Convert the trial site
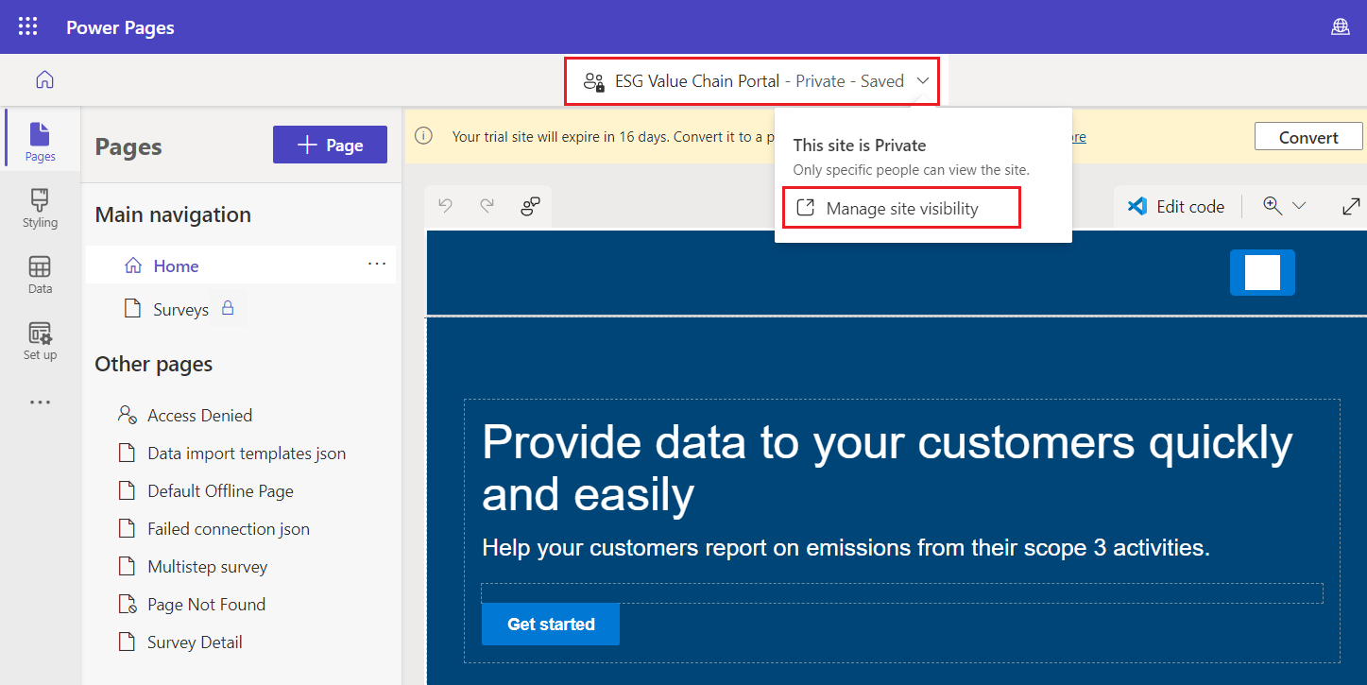Viewport: 1367px width, 685px height. click(x=1308, y=137)
